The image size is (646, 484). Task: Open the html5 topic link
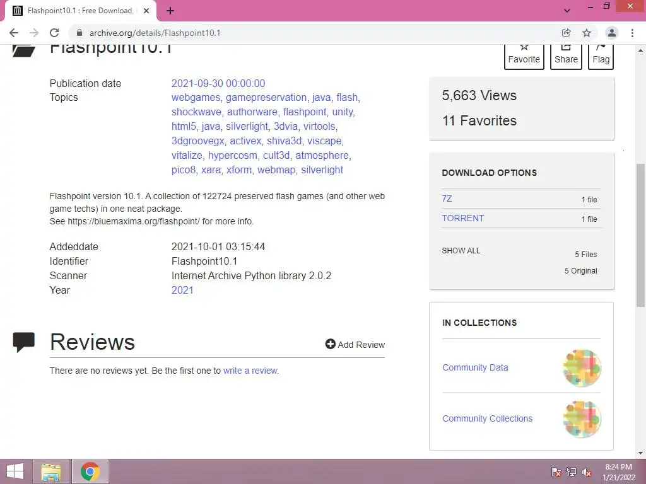184,126
